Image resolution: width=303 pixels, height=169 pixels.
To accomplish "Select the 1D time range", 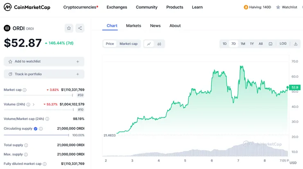I will click(225, 44).
